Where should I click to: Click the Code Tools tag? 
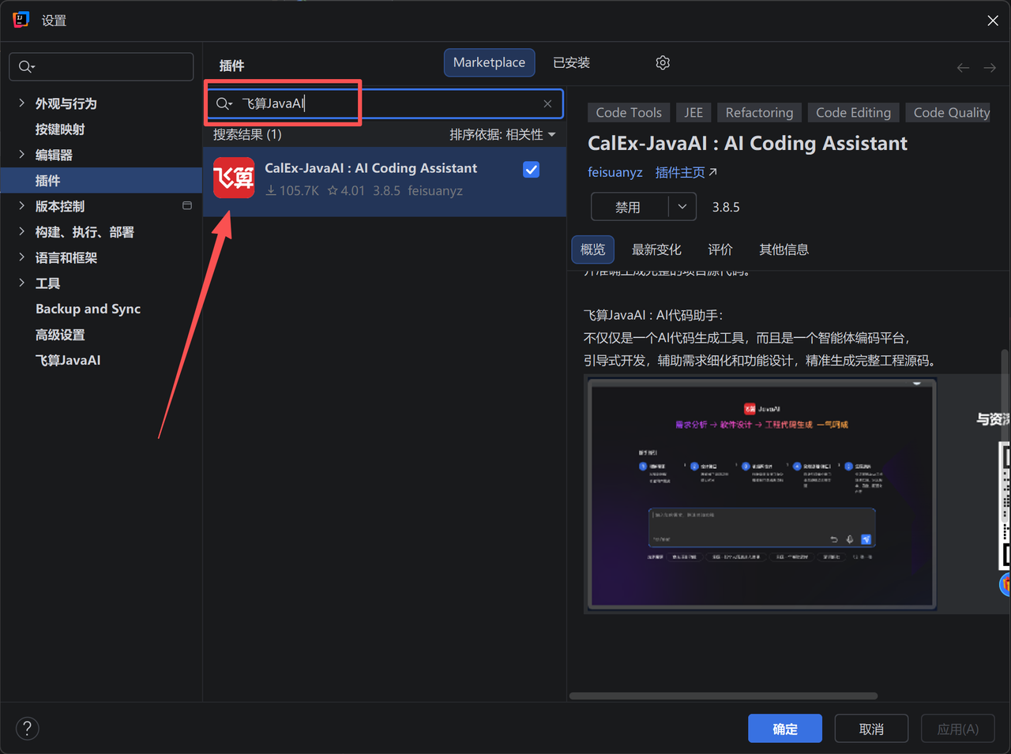tap(629, 113)
